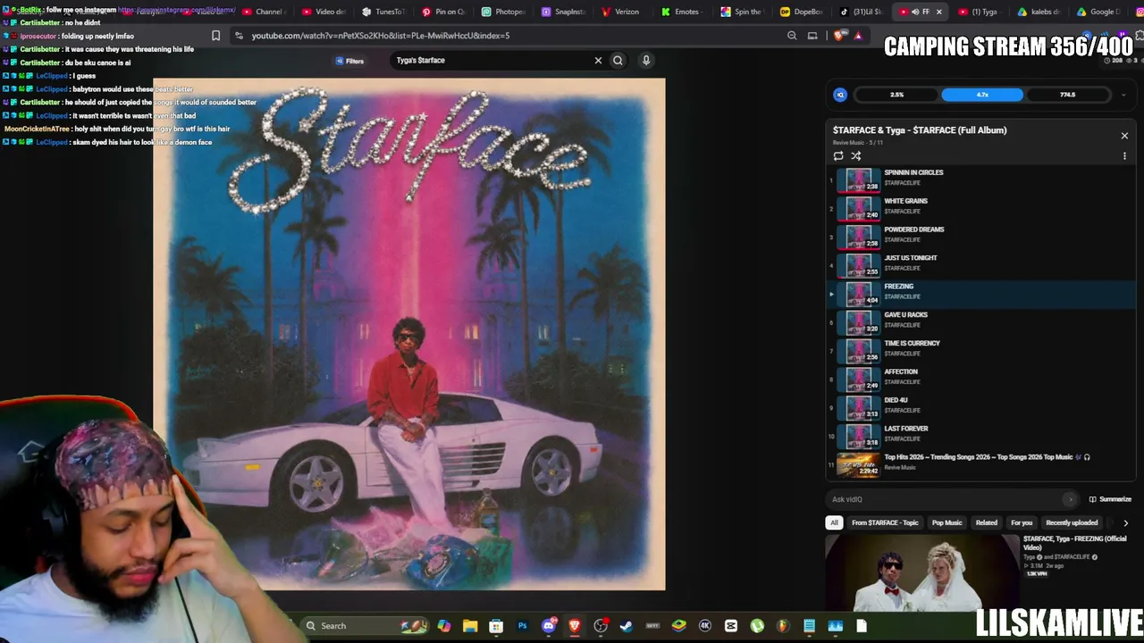The width and height of the screenshot is (1144, 643).
Task: Play the Top Hits 2026 playlist item
Action: click(x=981, y=465)
